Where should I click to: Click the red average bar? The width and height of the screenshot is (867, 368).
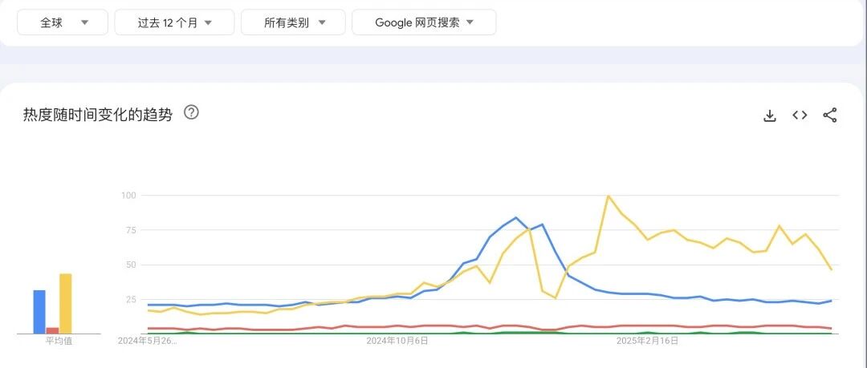click(52, 330)
